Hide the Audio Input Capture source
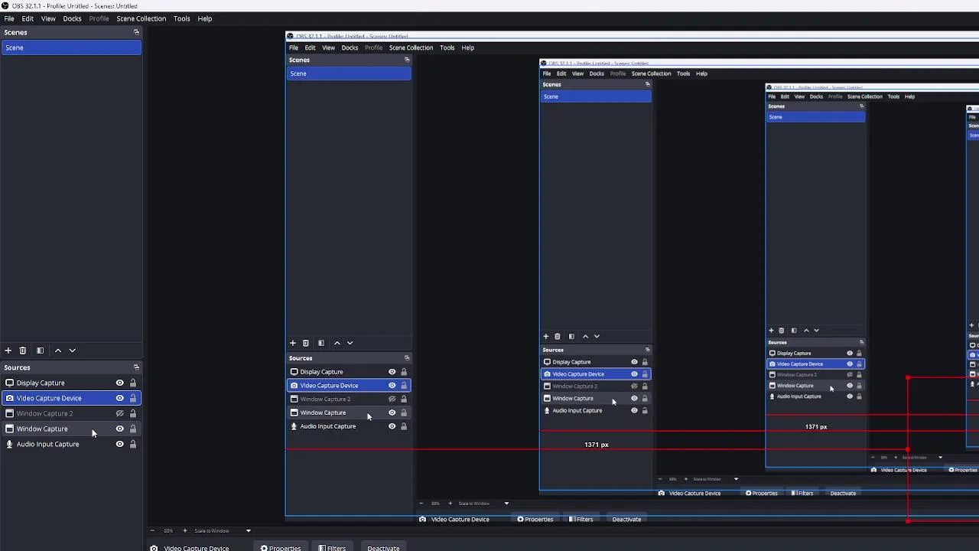979x551 pixels. click(x=119, y=444)
